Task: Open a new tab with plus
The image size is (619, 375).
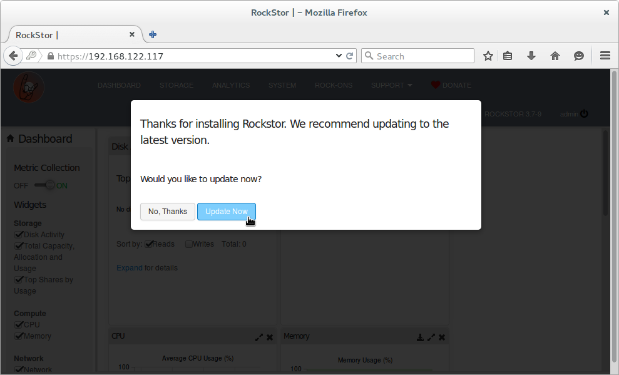Action: [152, 34]
